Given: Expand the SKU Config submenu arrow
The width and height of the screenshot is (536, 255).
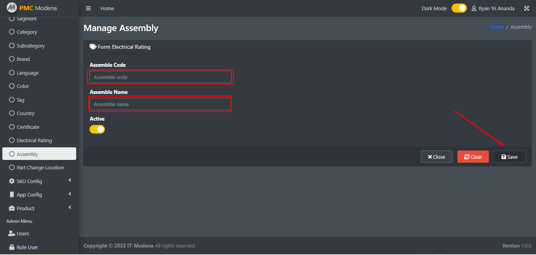Looking at the screenshot, I should [70, 180].
